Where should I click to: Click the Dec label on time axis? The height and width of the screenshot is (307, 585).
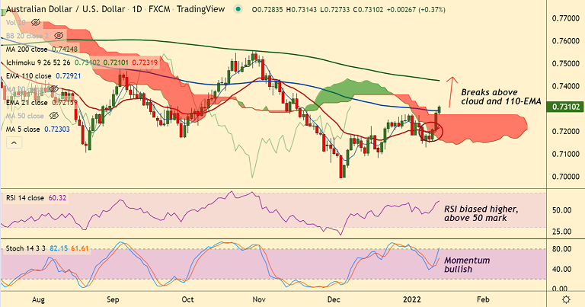333,299
